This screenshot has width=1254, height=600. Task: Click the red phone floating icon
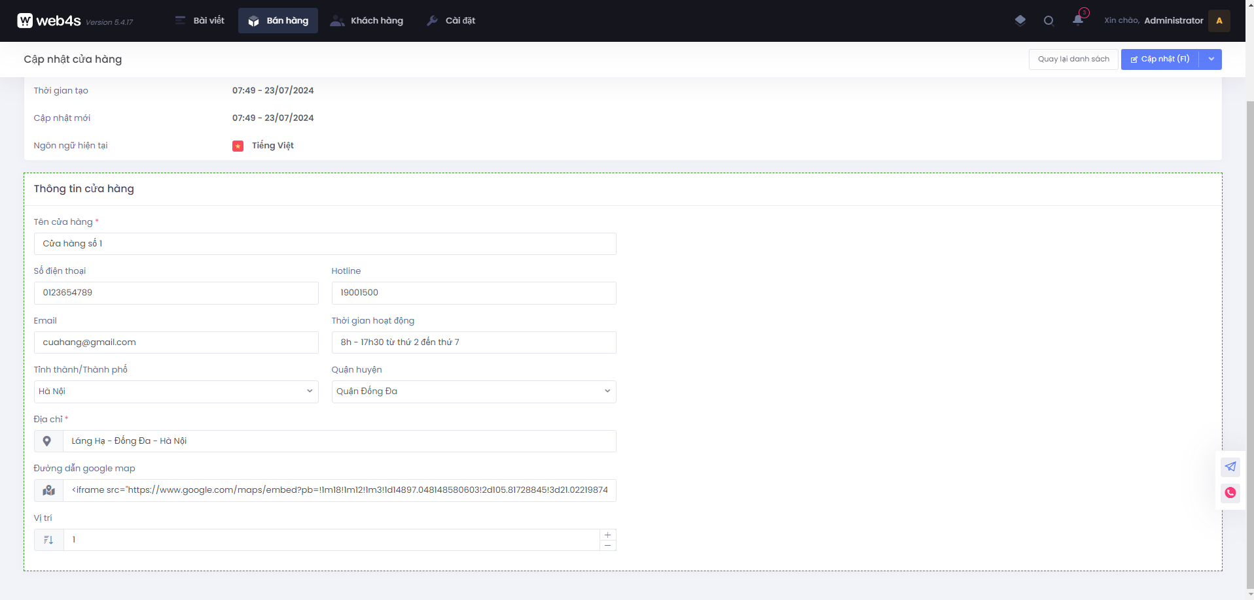1230,493
